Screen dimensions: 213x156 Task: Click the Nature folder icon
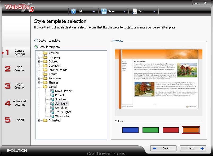pos(45,74)
